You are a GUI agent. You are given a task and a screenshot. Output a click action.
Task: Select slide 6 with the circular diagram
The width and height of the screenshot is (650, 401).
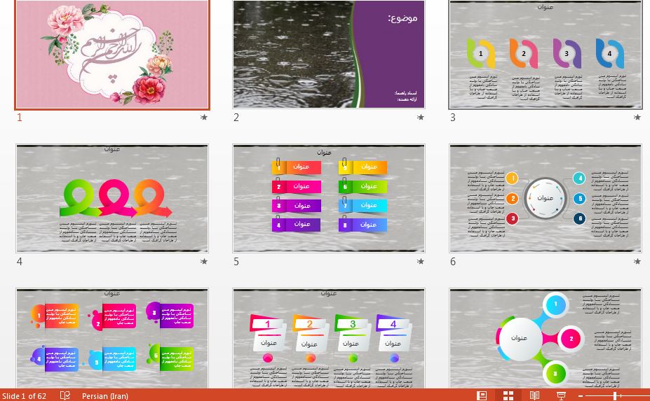click(545, 198)
